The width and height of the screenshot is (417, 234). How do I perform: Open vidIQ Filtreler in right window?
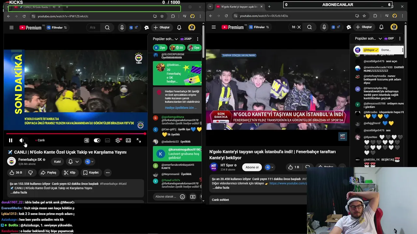coord(259,27)
